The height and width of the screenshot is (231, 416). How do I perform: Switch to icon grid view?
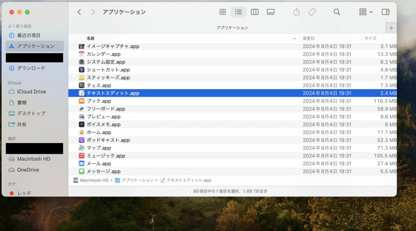[222, 12]
